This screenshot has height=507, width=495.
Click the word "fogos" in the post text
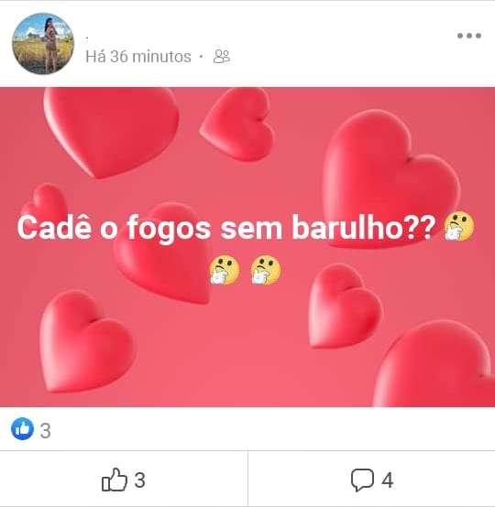click(x=169, y=228)
